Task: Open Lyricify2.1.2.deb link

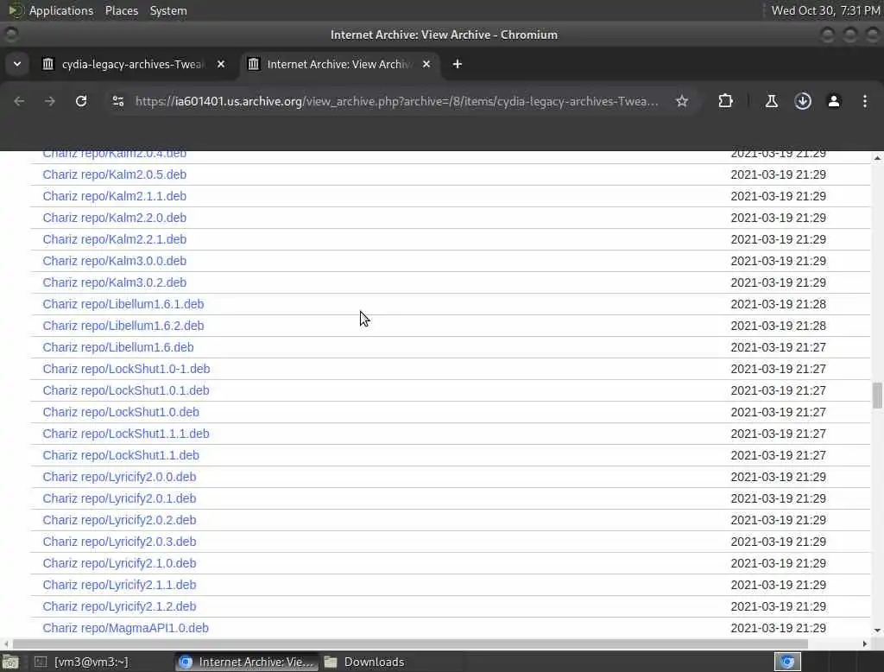Action: coord(119,606)
